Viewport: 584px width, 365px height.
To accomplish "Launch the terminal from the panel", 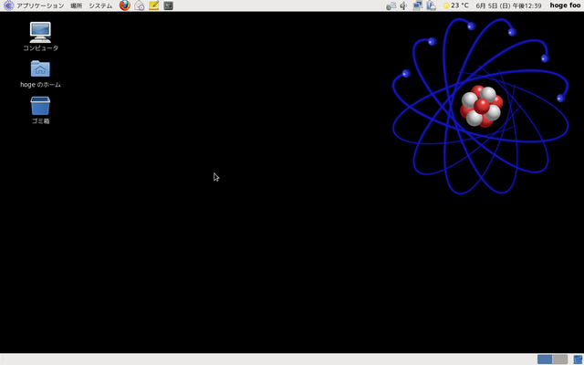I will click(169, 5).
